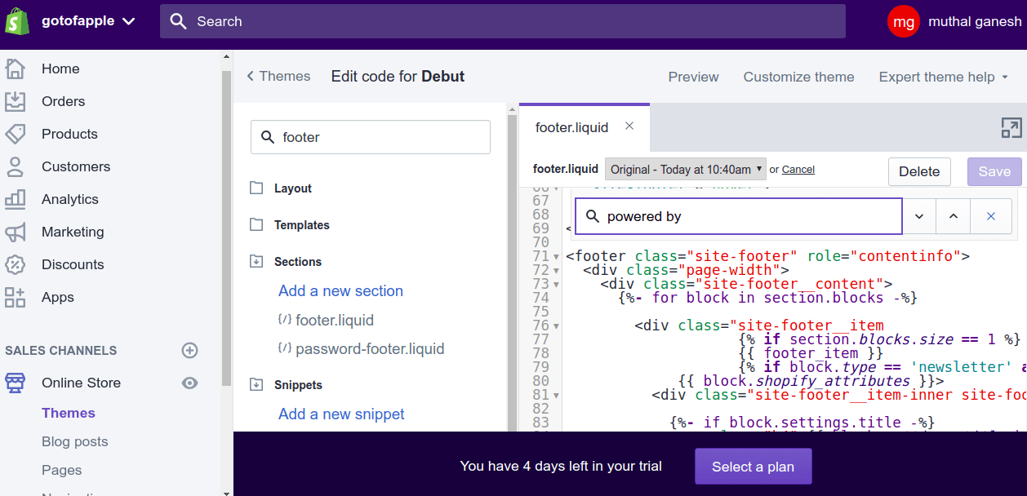The width and height of the screenshot is (1027, 496).
Task: Go to Analytics chart icon
Action: [16, 199]
